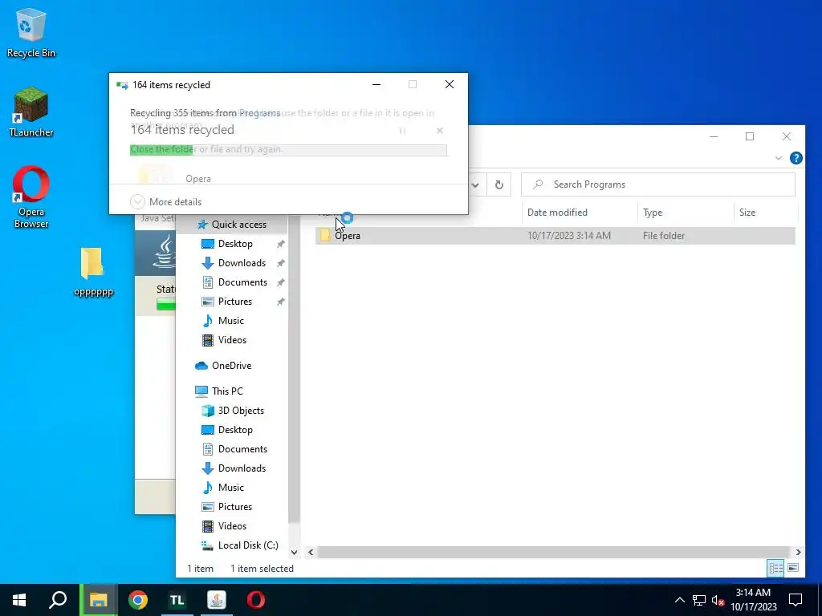Click '1 item selected' status text
Image resolution: width=822 pixels, height=616 pixels.
(x=262, y=569)
